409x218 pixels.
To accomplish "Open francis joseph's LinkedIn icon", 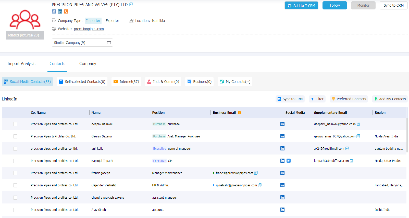I will pyautogui.click(x=282, y=173).
